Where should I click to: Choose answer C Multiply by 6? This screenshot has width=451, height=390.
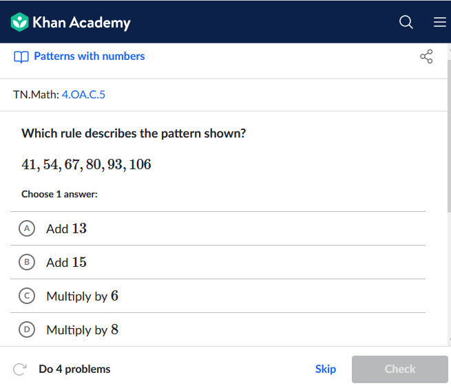218,296
